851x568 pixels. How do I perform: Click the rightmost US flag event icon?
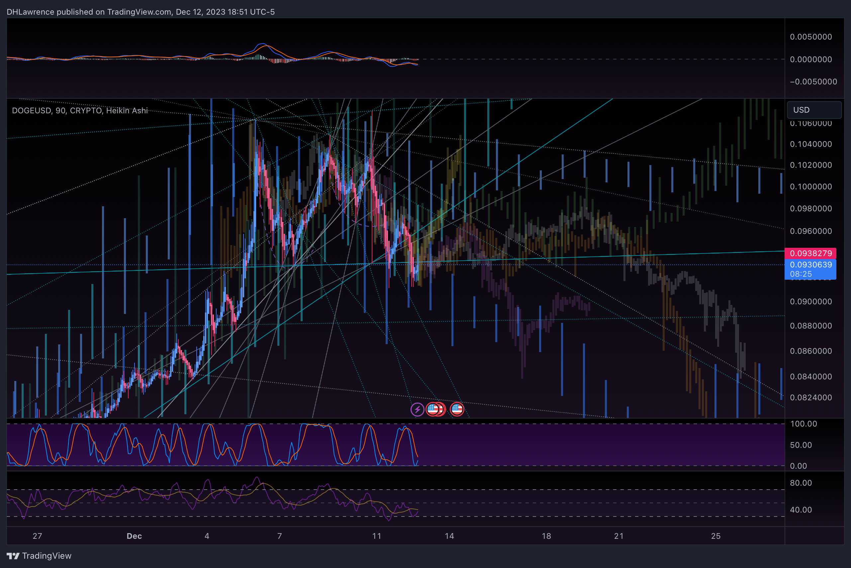457,409
